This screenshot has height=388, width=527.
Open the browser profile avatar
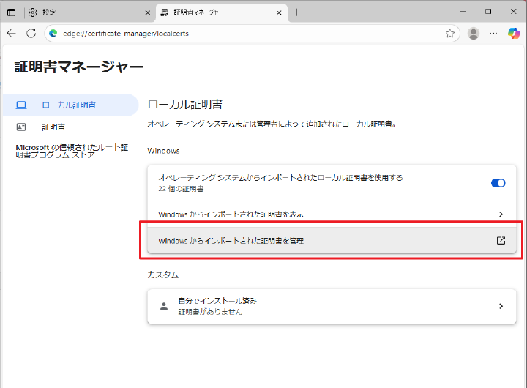pos(474,33)
